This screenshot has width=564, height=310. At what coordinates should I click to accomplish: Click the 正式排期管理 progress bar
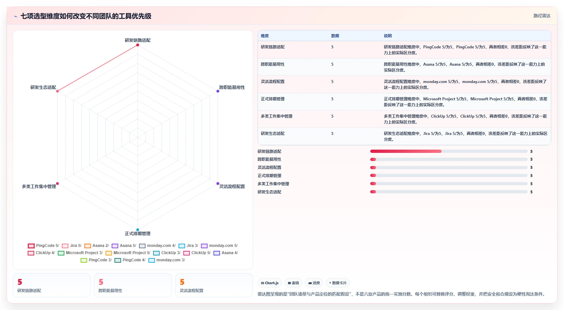(448, 175)
